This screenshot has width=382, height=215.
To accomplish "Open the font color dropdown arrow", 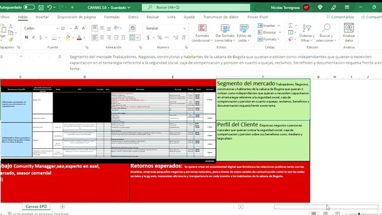I will (85, 38).
